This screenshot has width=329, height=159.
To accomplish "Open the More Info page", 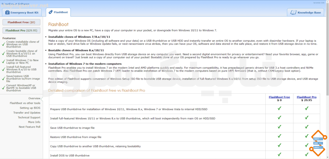I will click(x=34, y=122).
